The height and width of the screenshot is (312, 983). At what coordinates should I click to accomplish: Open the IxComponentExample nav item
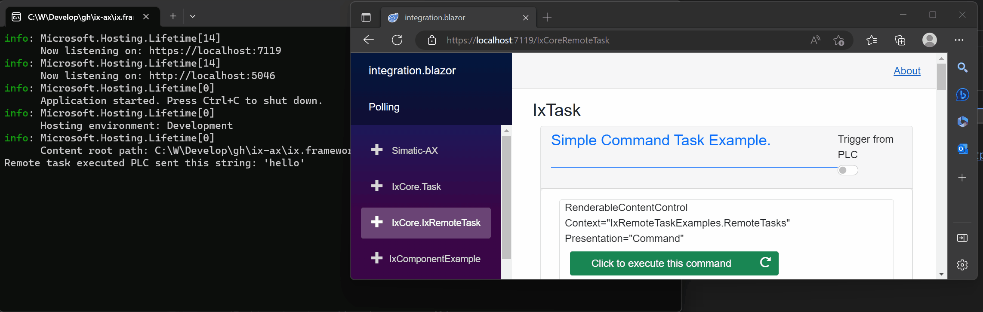click(426, 259)
